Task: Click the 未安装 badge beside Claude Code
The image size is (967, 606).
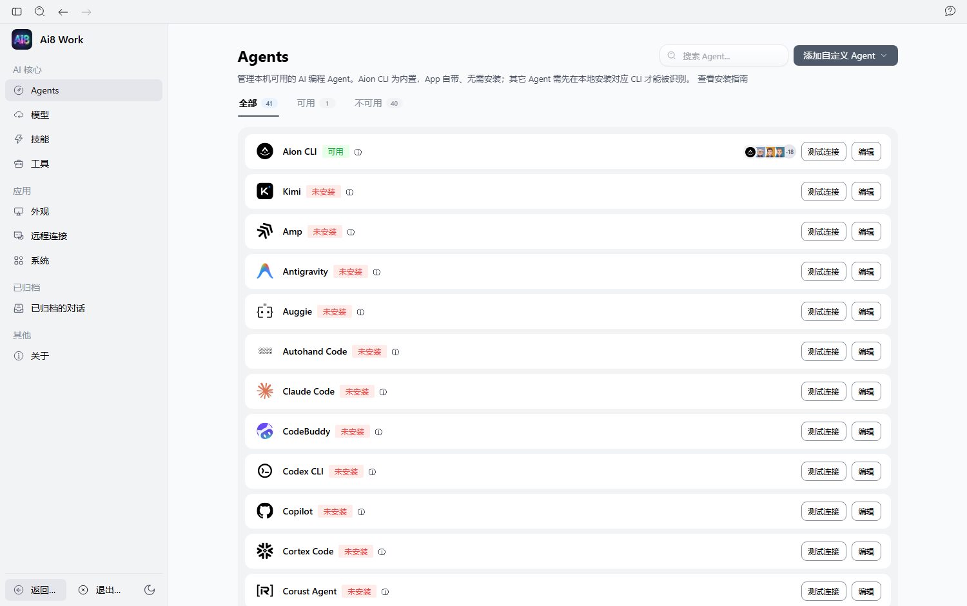Action: (357, 392)
